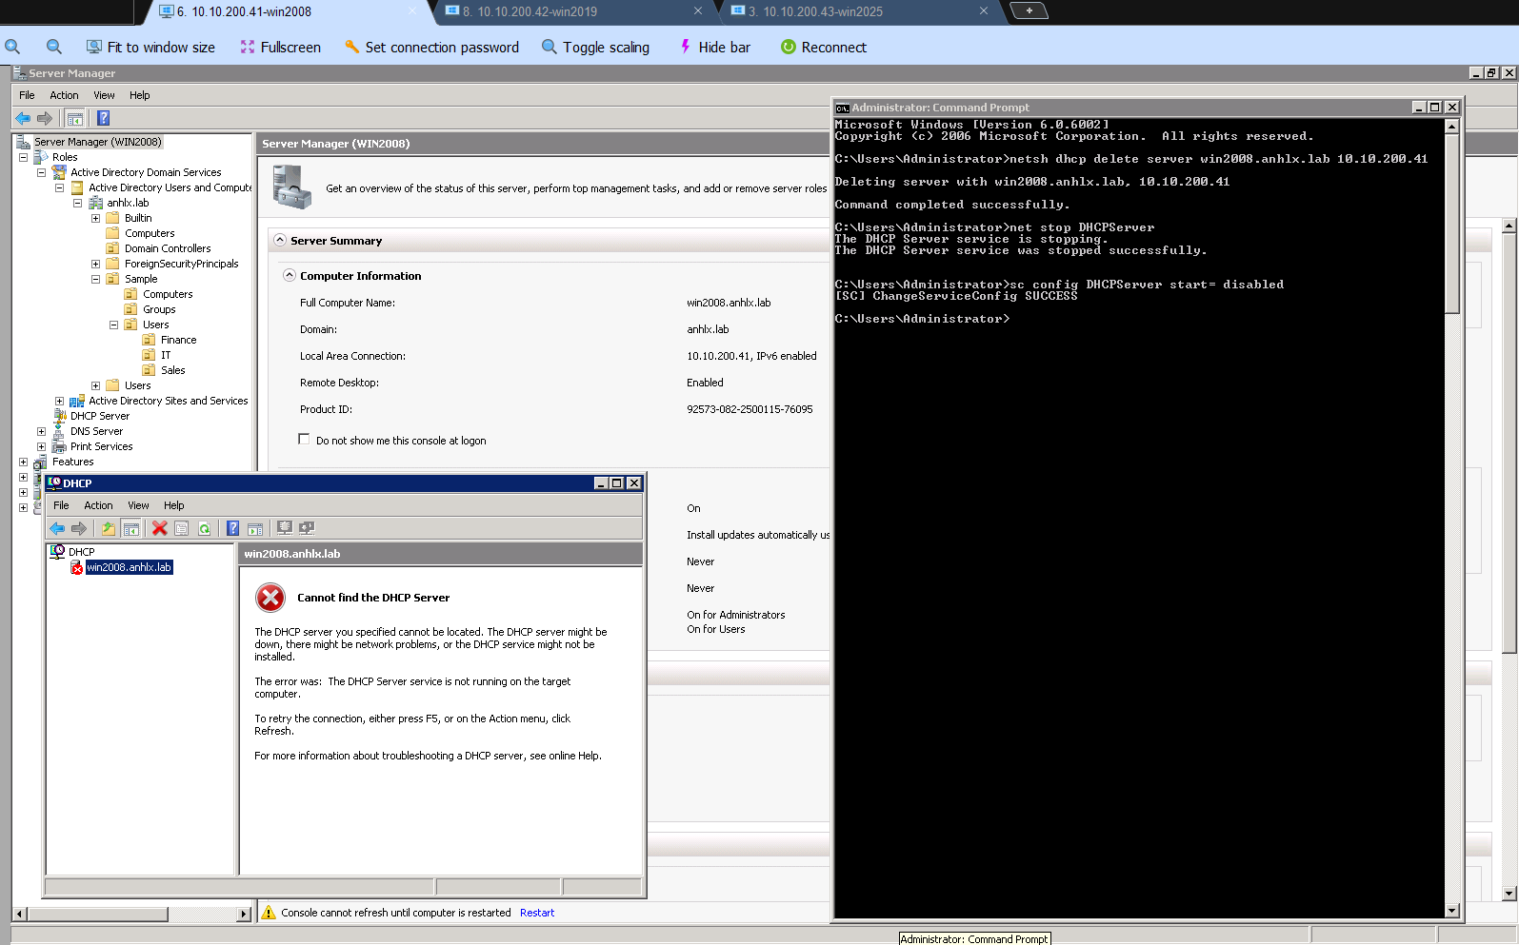This screenshot has height=945, width=1519.
Task: Open the Action menu in DHCP window
Action: [98, 505]
